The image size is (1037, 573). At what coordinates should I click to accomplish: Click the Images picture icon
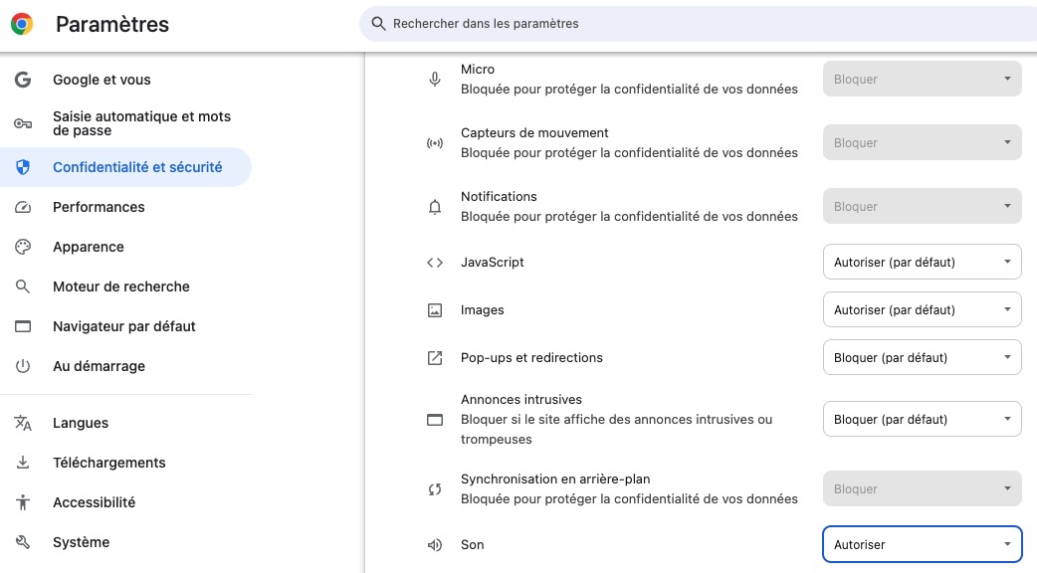point(435,310)
